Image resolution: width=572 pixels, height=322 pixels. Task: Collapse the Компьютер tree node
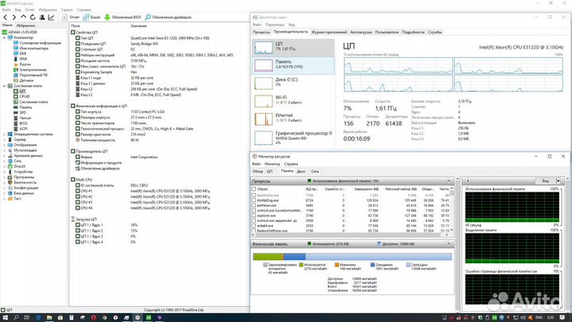point(5,37)
